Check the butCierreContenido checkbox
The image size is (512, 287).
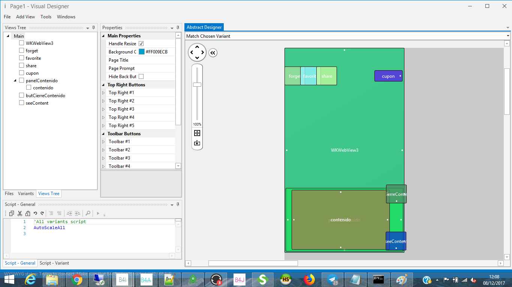click(21, 95)
